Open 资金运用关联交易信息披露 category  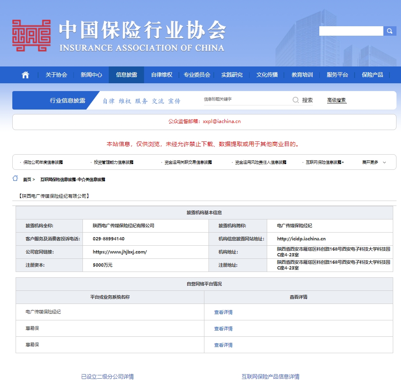coord(188,162)
